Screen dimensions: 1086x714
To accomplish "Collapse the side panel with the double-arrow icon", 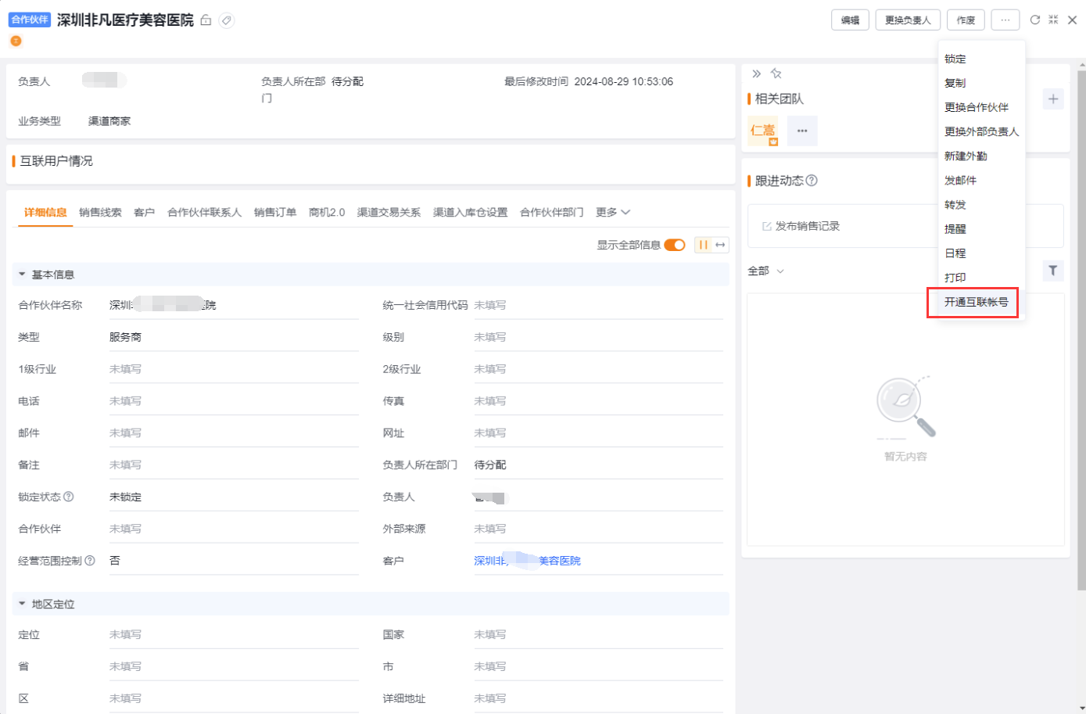I will pyautogui.click(x=756, y=74).
